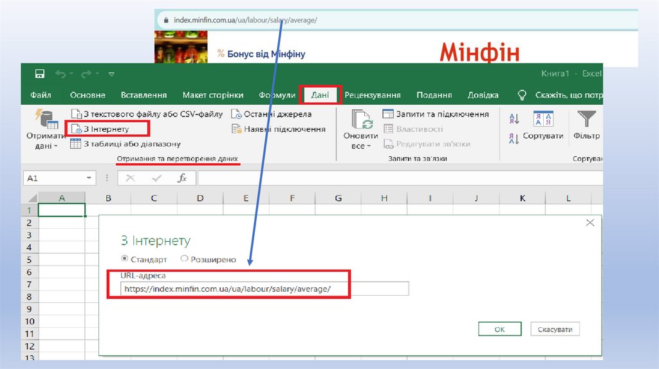Click the Name Box showing A1

(x=55, y=178)
